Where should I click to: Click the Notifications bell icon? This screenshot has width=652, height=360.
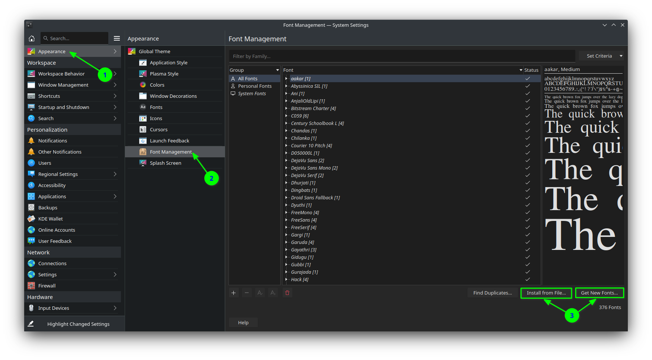click(31, 141)
